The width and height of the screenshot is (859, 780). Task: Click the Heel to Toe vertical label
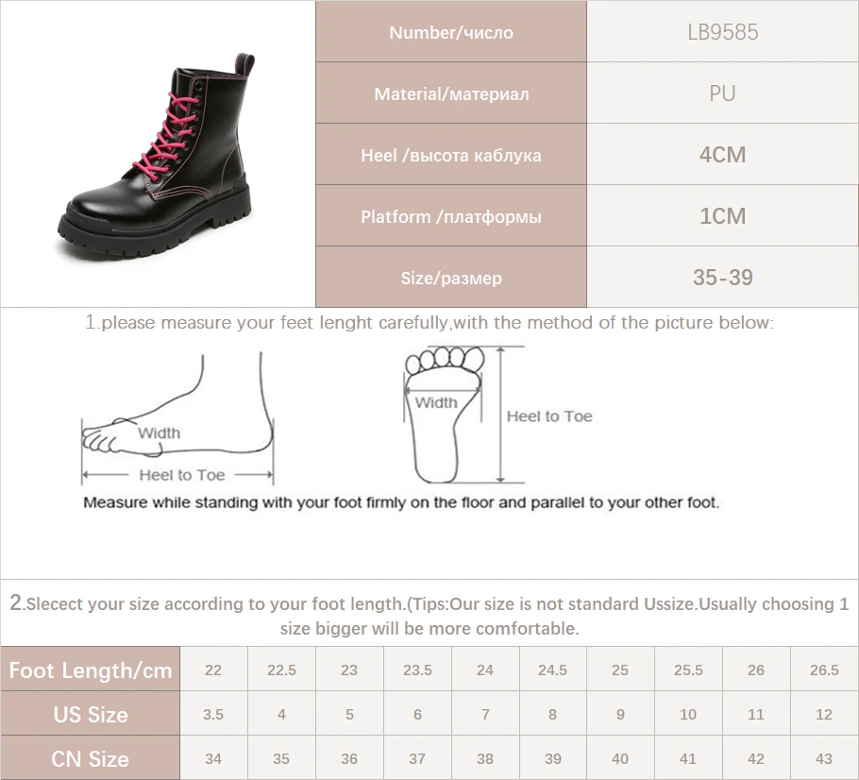tap(549, 416)
